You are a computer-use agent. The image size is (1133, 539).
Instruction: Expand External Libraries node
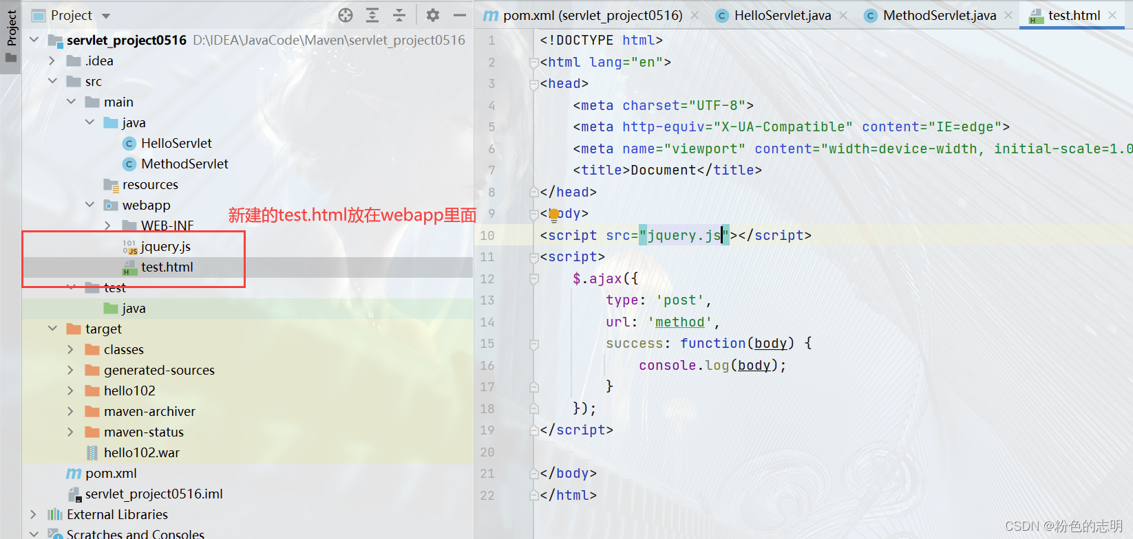[34, 514]
